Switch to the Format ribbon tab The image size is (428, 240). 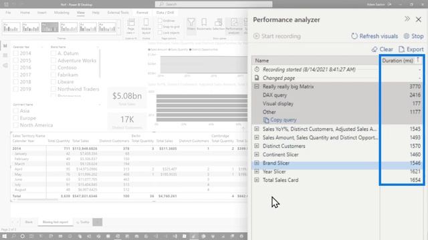pyautogui.click(x=142, y=13)
